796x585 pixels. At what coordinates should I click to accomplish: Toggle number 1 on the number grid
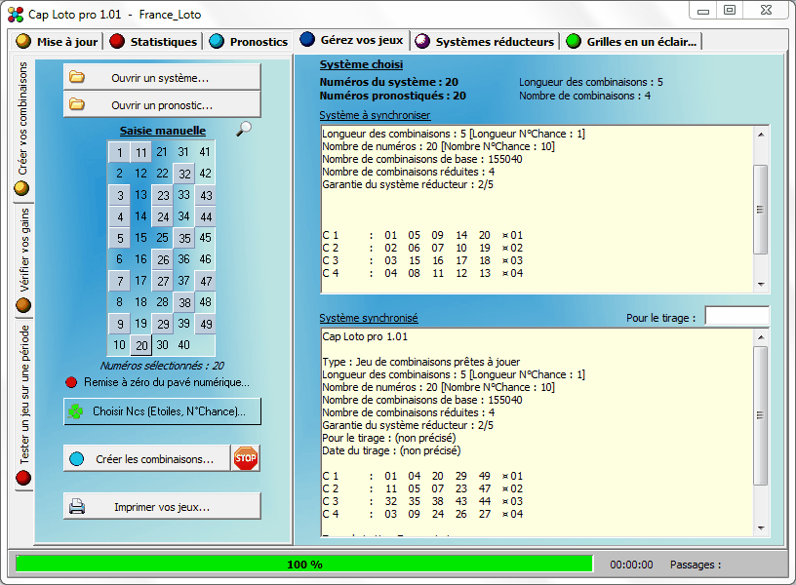pyautogui.click(x=119, y=152)
